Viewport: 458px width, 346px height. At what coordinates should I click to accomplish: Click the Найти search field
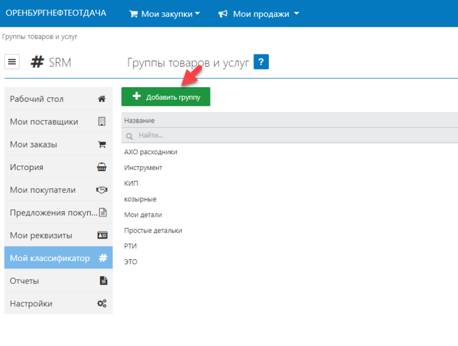289,135
